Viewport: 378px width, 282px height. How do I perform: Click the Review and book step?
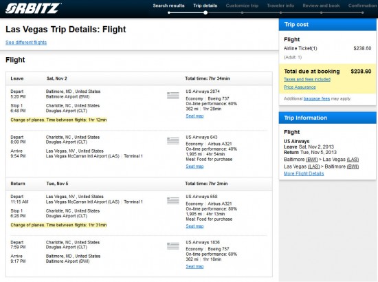[321, 6]
